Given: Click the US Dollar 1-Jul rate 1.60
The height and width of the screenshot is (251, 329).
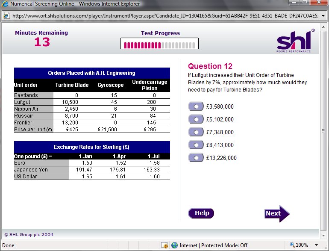Looking at the screenshot, I should (x=154, y=177).
